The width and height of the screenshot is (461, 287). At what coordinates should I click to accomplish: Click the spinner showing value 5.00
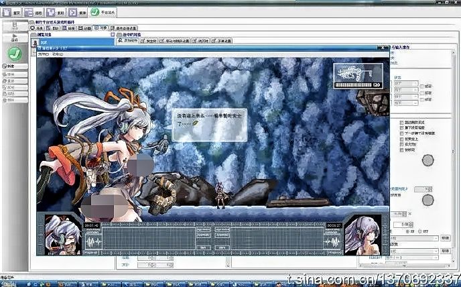(403, 224)
